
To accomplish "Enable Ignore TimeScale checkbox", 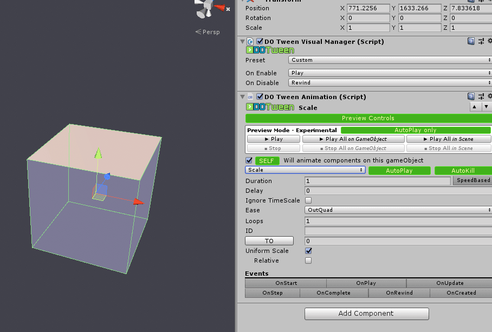I will pos(308,200).
